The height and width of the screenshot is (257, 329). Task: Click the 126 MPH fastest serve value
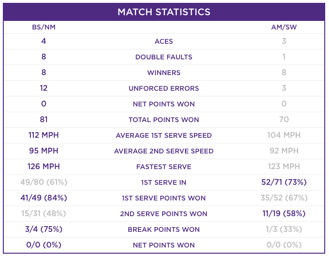(x=44, y=166)
